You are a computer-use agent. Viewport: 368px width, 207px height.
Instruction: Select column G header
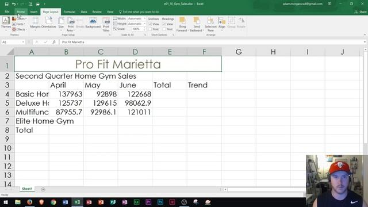(239, 52)
